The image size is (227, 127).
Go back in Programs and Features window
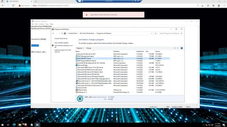53,34
